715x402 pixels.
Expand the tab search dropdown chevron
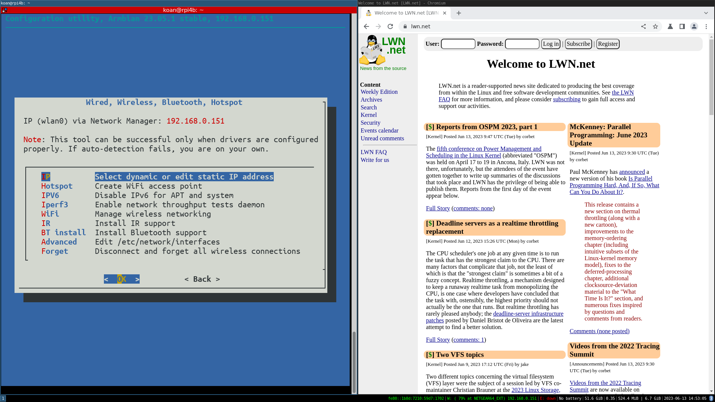pos(706,13)
